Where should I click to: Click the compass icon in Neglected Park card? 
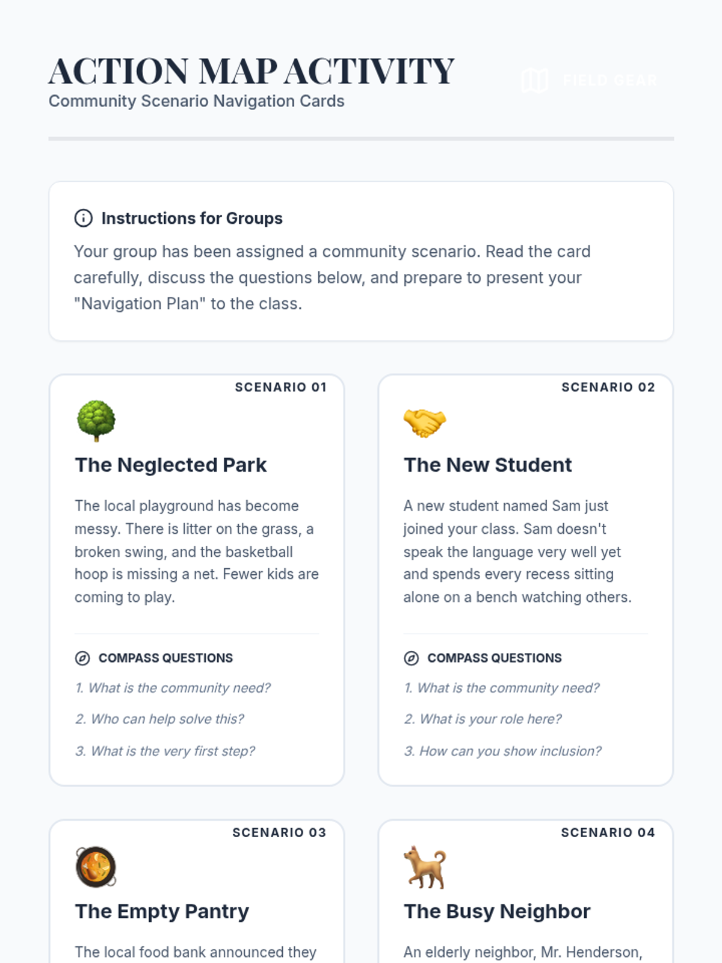point(82,658)
